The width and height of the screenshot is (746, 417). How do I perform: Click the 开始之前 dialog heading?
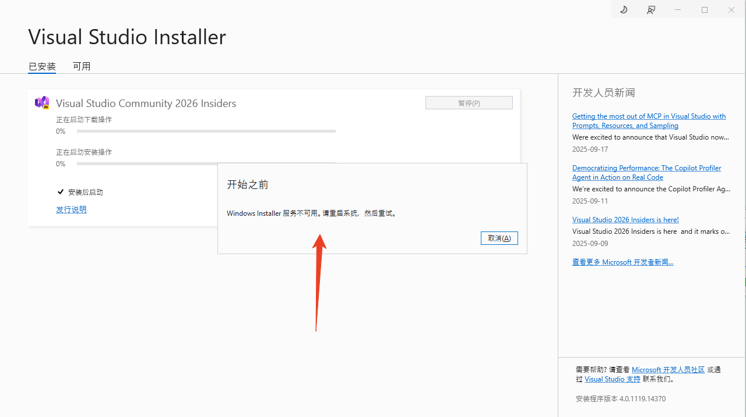pyautogui.click(x=248, y=184)
